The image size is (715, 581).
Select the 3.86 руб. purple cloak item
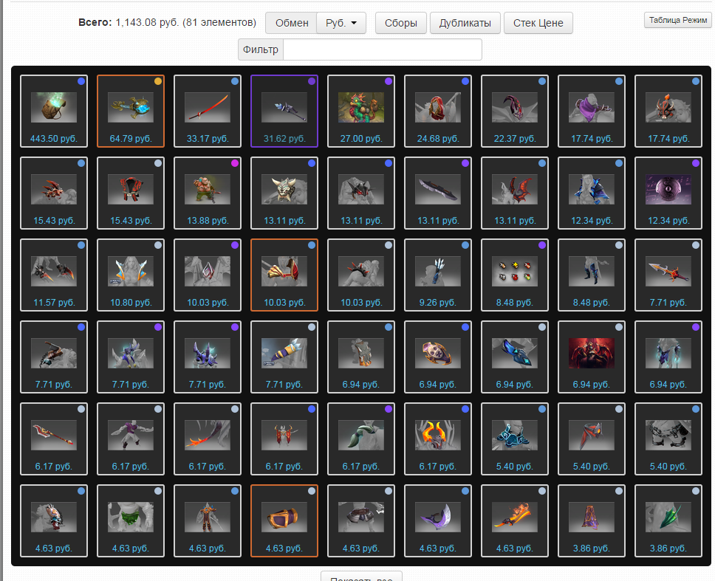click(x=592, y=521)
